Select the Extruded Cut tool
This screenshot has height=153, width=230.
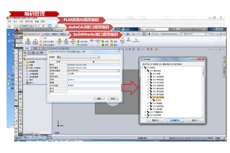tap(59, 41)
